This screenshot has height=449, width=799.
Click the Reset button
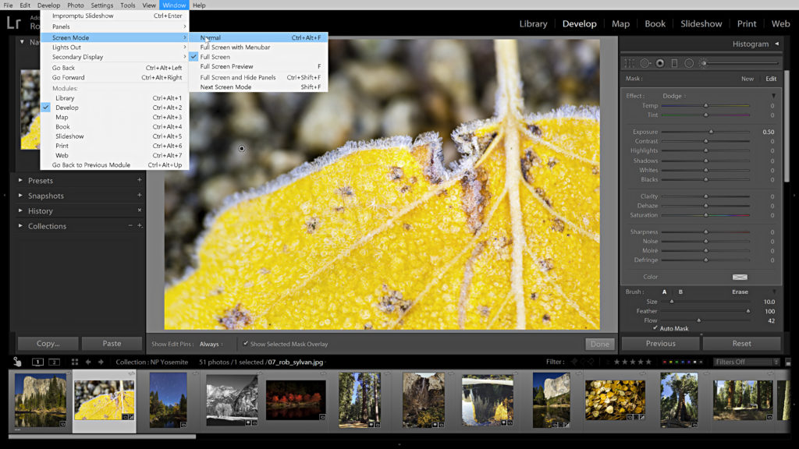(741, 343)
